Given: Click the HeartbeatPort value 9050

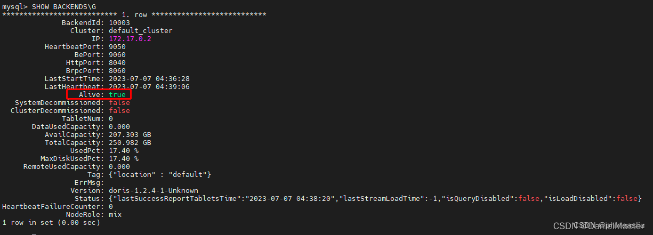Looking at the screenshot, I should click(117, 46).
